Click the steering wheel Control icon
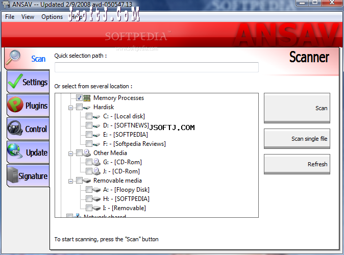This screenshot has width=344, height=255. [15, 128]
